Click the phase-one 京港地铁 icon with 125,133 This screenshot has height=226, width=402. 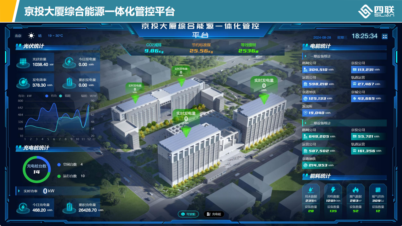(x=305, y=99)
